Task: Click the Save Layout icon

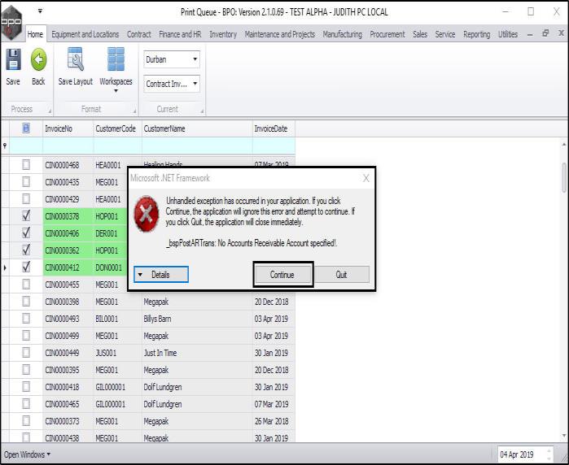Action: click(x=76, y=59)
